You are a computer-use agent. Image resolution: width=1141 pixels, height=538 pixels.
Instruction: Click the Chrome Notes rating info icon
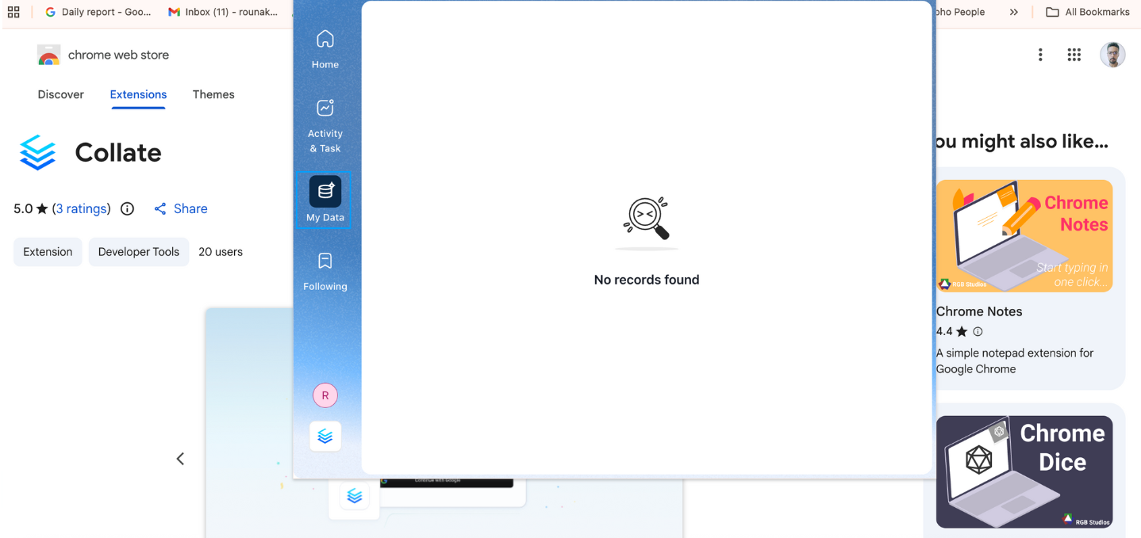(x=978, y=332)
